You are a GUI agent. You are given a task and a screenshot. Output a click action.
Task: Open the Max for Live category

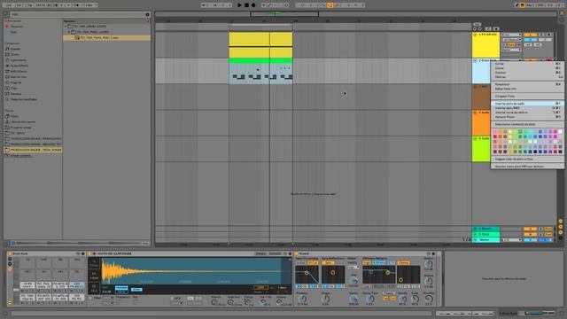click(19, 77)
